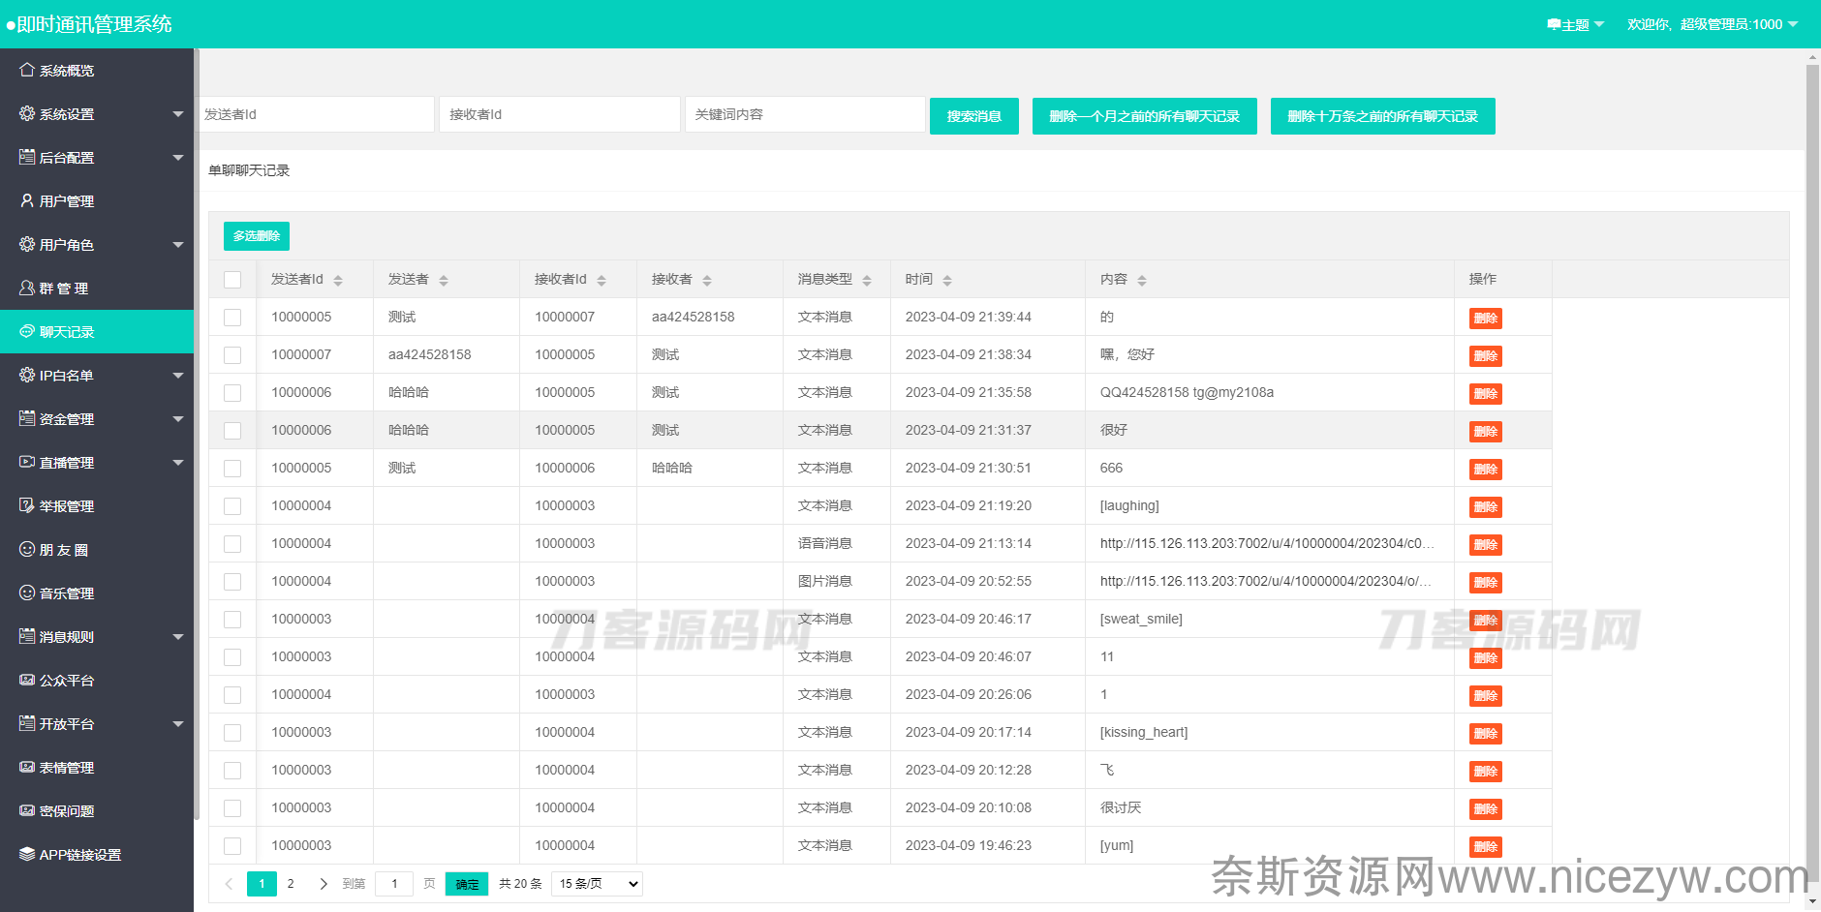Expand the 用户角色 menu arrow

pos(178,245)
